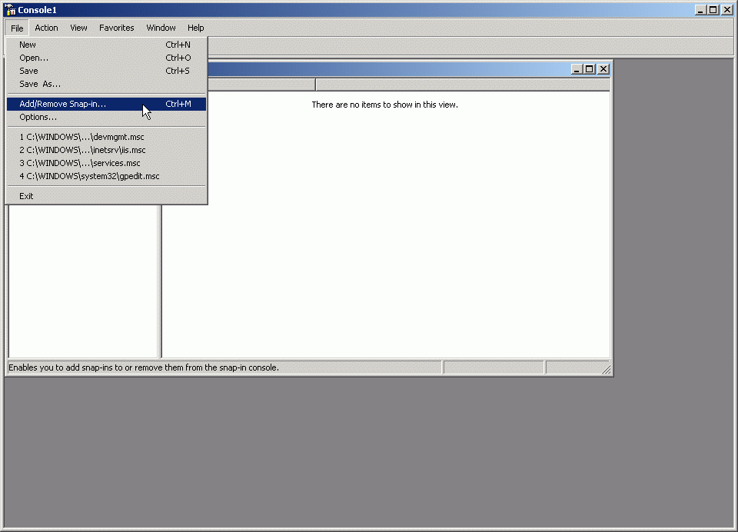This screenshot has height=532, width=738.
Task: Open Options... from the File menu
Action: coord(38,117)
